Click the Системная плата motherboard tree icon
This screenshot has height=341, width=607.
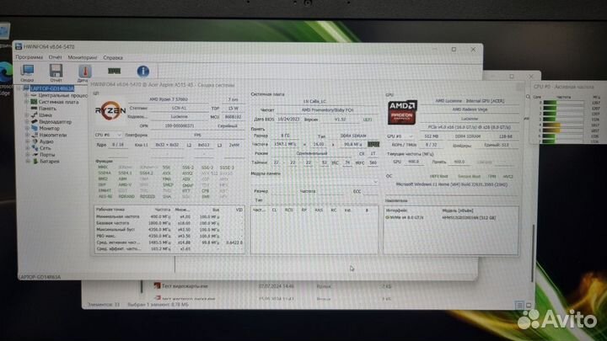pyautogui.click(x=34, y=102)
